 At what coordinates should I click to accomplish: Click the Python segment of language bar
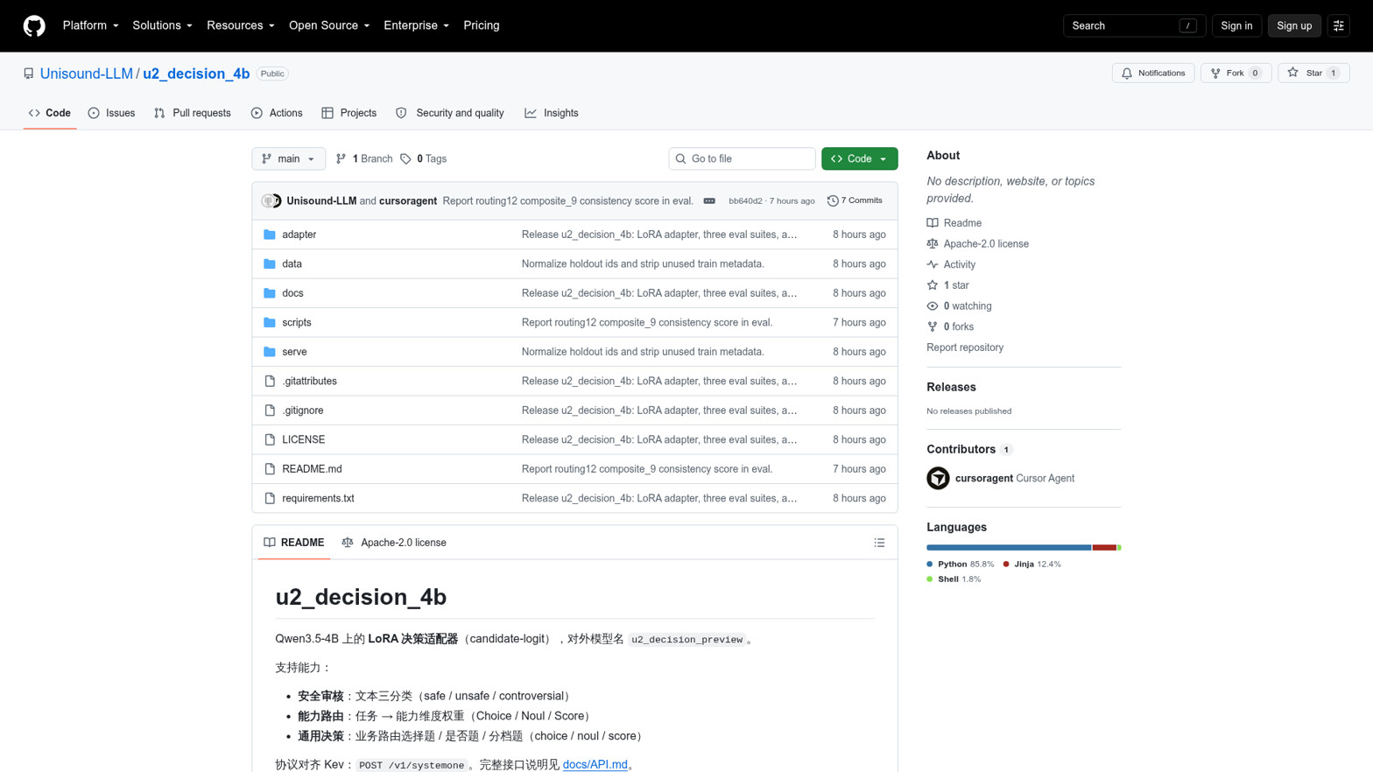1009,548
